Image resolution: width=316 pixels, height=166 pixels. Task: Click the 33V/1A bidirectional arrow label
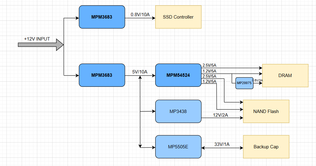pyautogui.click(x=222, y=144)
